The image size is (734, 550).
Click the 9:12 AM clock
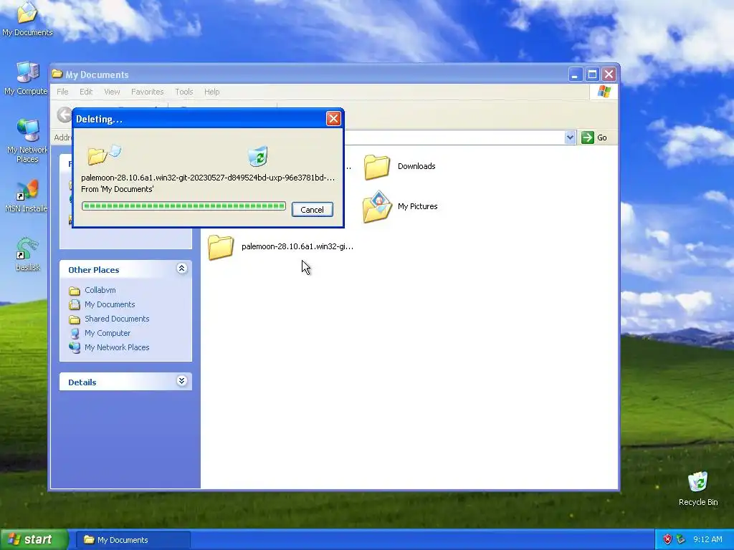(707, 539)
